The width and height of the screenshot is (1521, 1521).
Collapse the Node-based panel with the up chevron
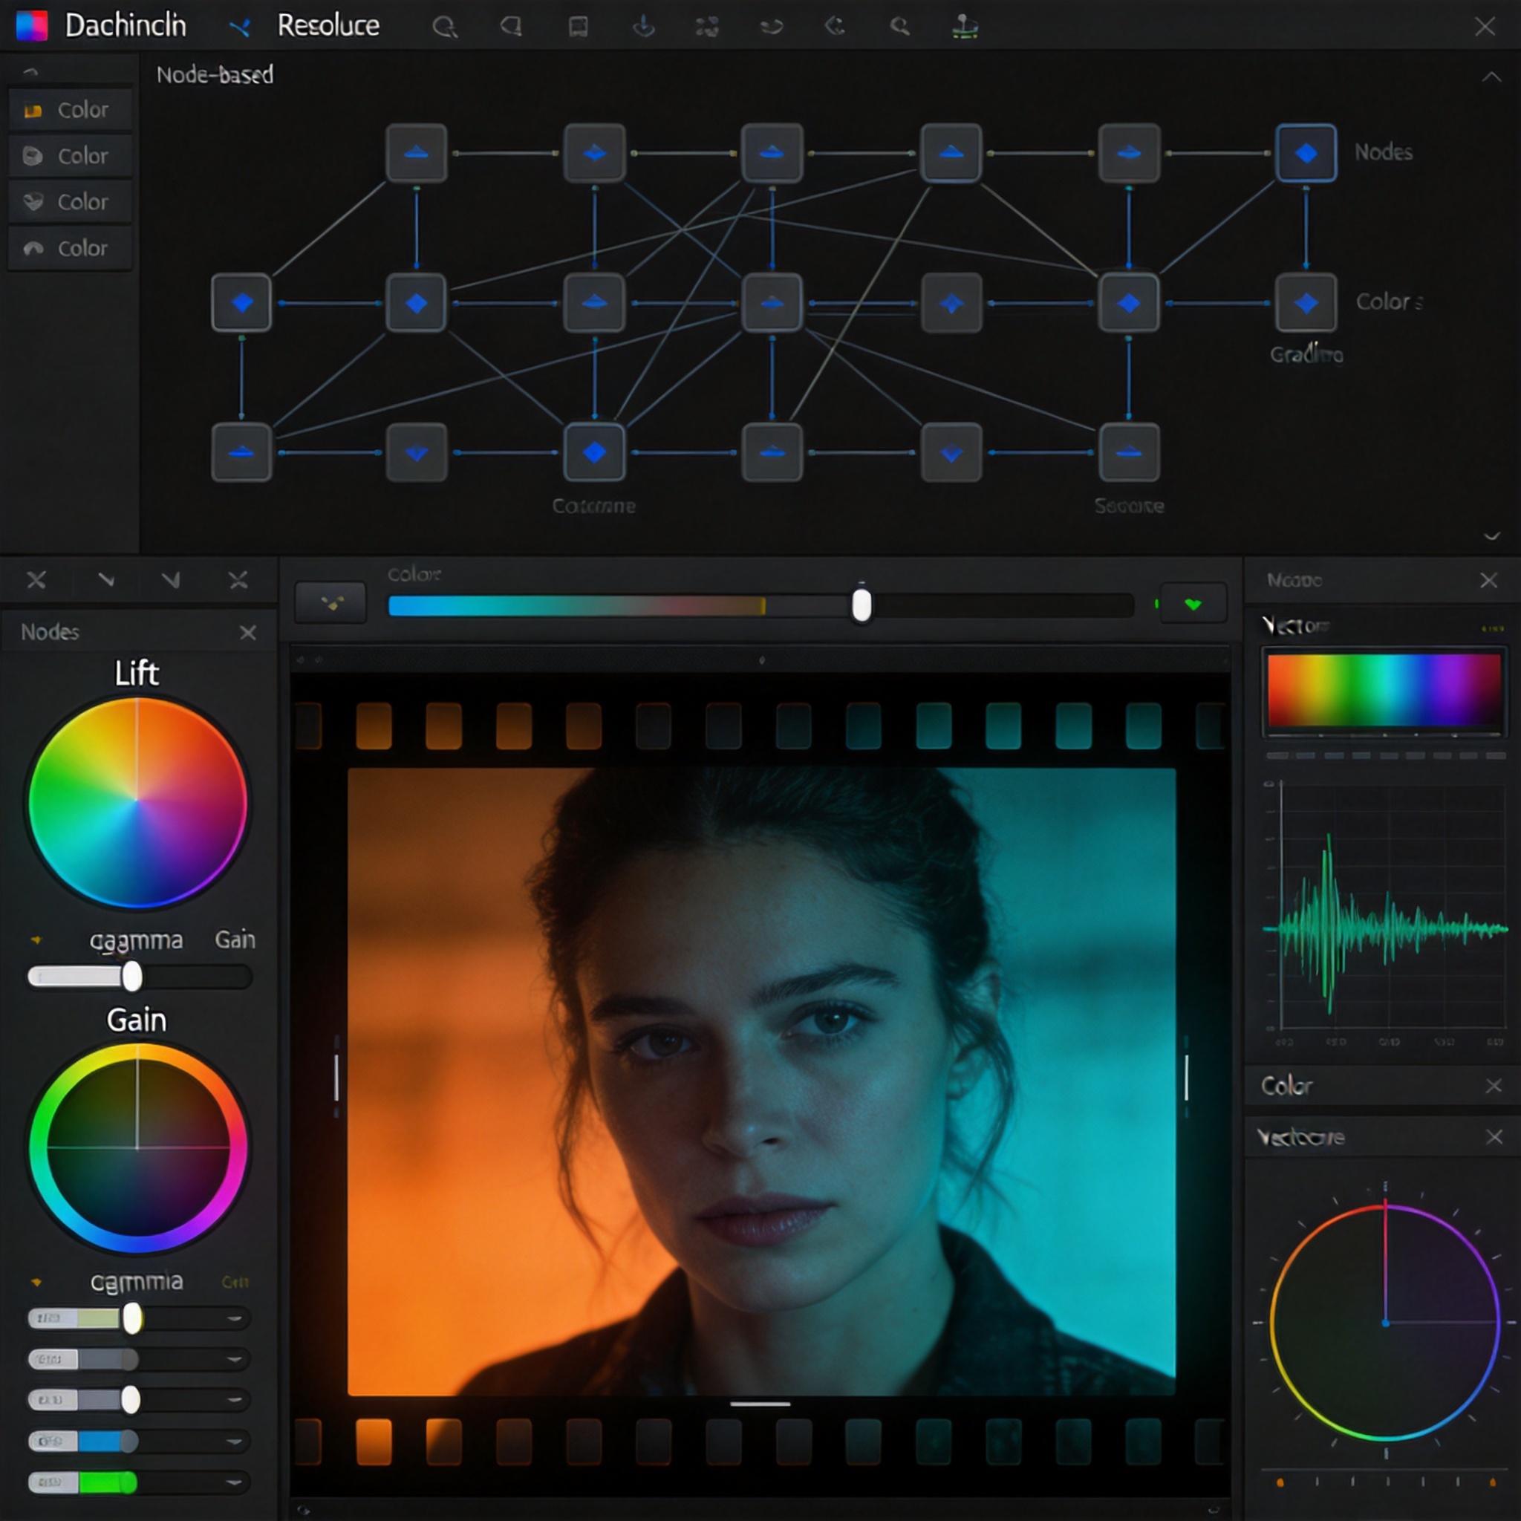pos(1491,76)
